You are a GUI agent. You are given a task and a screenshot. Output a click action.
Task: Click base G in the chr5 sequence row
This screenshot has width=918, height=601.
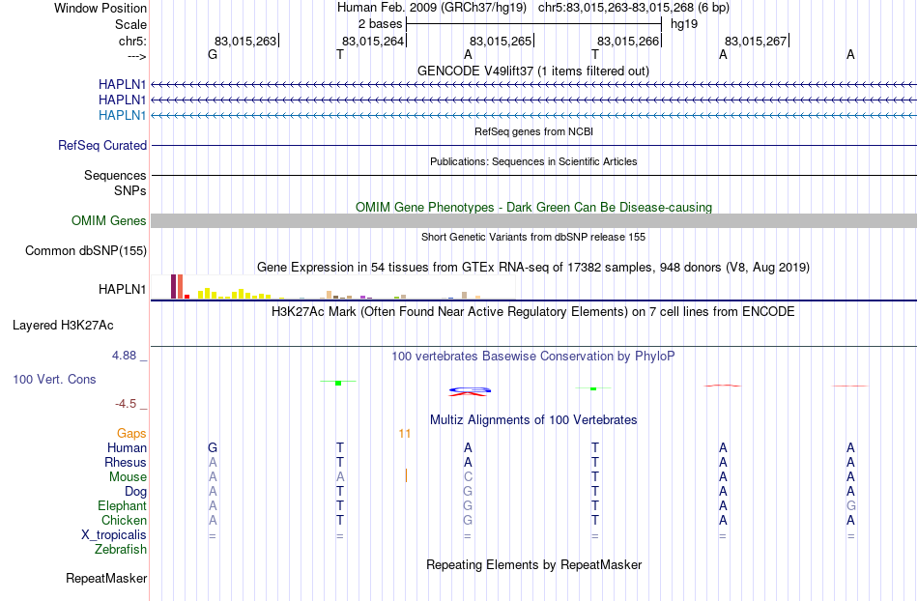(x=213, y=54)
